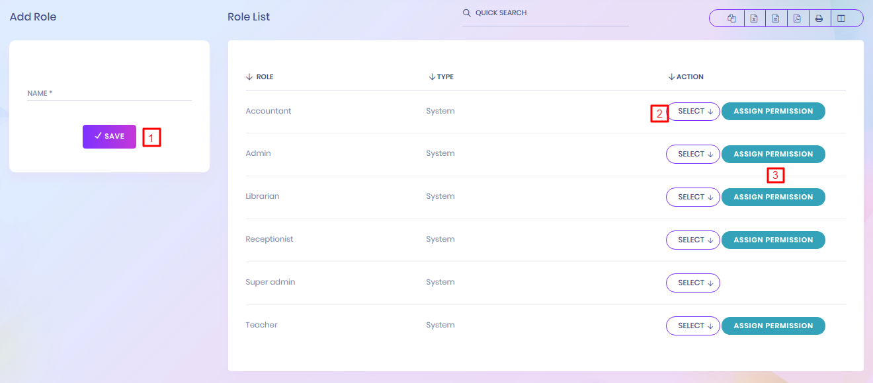The width and height of the screenshot is (873, 383).
Task: Assign permission to Receptionist role
Action: coord(772,240)
